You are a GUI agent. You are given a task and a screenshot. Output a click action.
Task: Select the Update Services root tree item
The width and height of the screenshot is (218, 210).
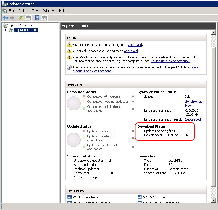(x=20, y=25)
